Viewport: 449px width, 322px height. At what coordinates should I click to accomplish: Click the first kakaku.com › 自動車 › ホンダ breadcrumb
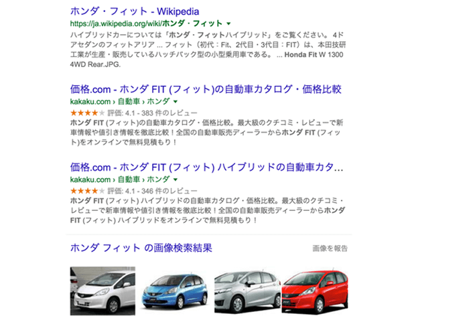[x=120, y=102]
